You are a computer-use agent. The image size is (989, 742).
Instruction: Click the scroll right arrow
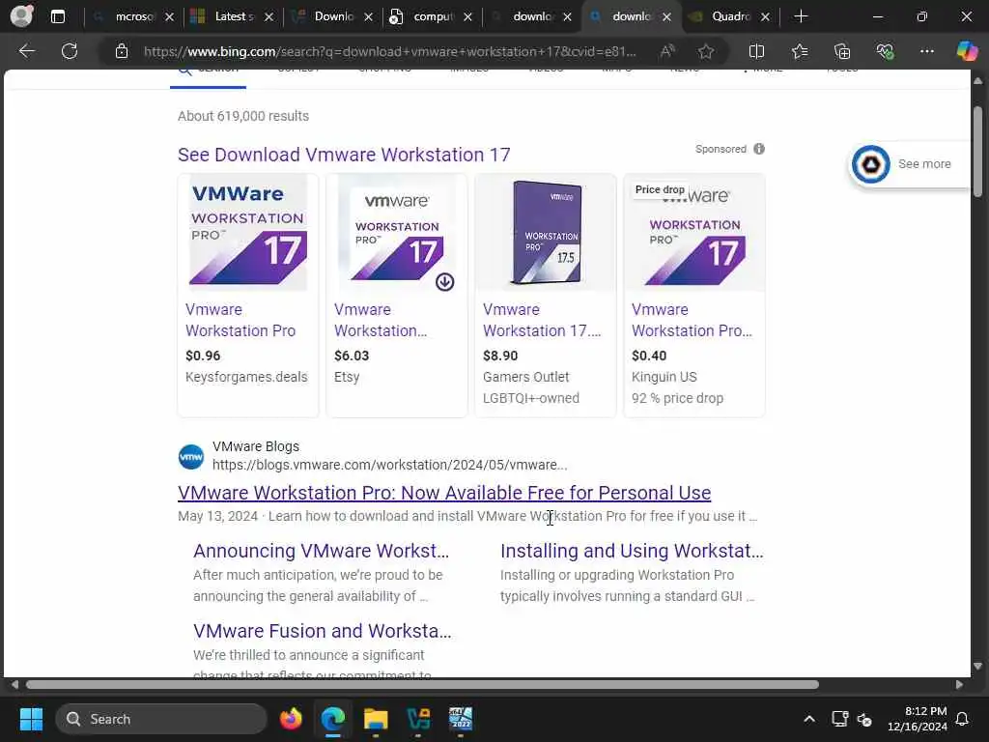(959, 685)
